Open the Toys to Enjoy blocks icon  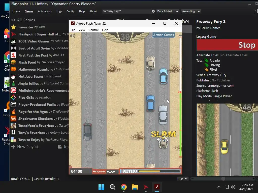pos(14,140)
